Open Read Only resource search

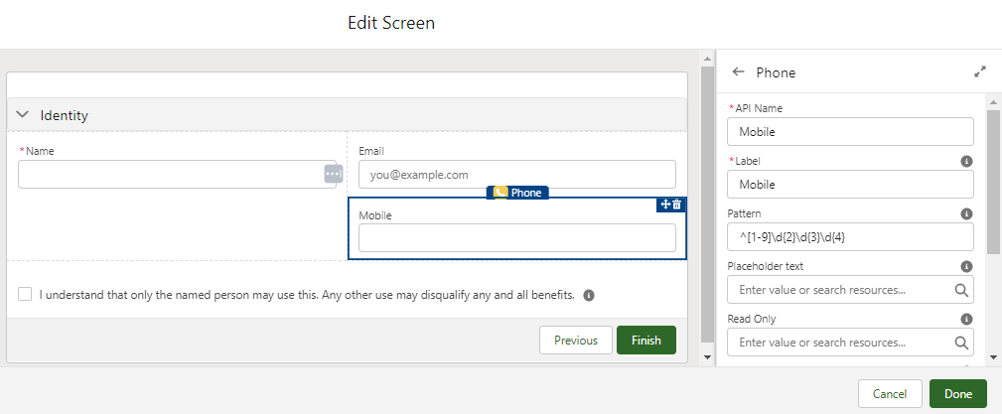pos(960,343)
